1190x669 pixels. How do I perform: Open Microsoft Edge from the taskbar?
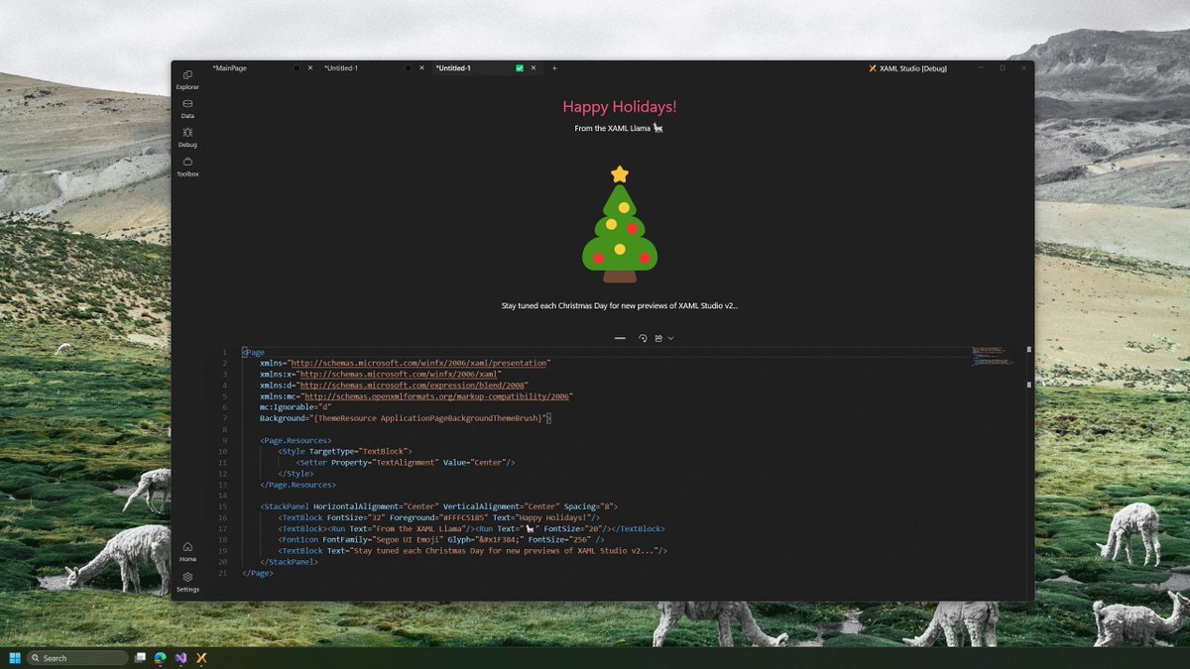click(x=160, y=658)
